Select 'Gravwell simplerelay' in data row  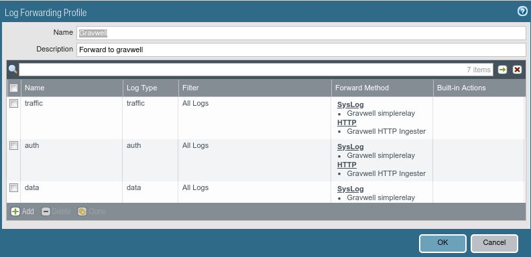pyautogui.click(x=381, y=198)
